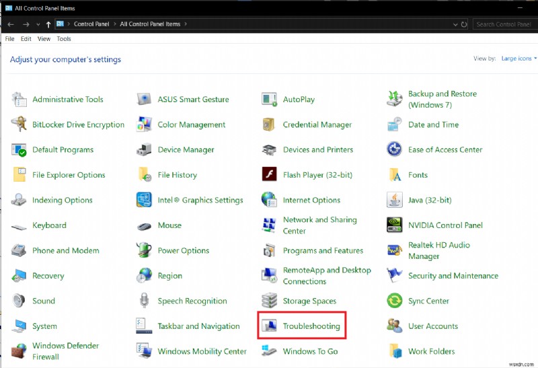
Task: Open the Network and Sharing Center link
Action: pyautogui.click(x=319, y=225)
